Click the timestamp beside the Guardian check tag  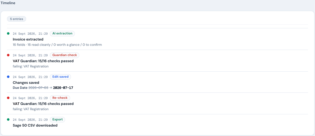coord(30,55)
